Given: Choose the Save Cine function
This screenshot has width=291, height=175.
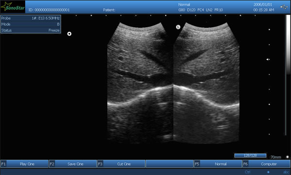Looking at the screenshot, I should click(x=73, y=164).
